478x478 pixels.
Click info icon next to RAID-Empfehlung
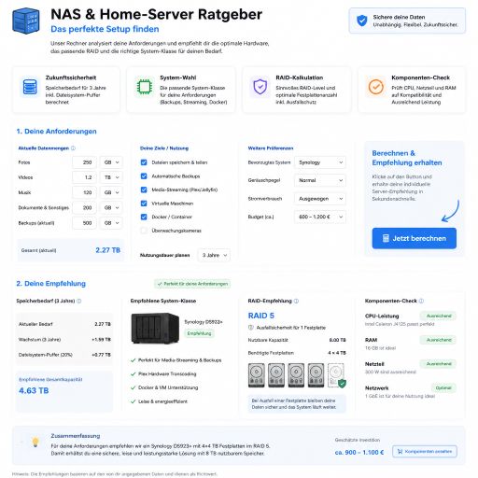tap(296, 301)
